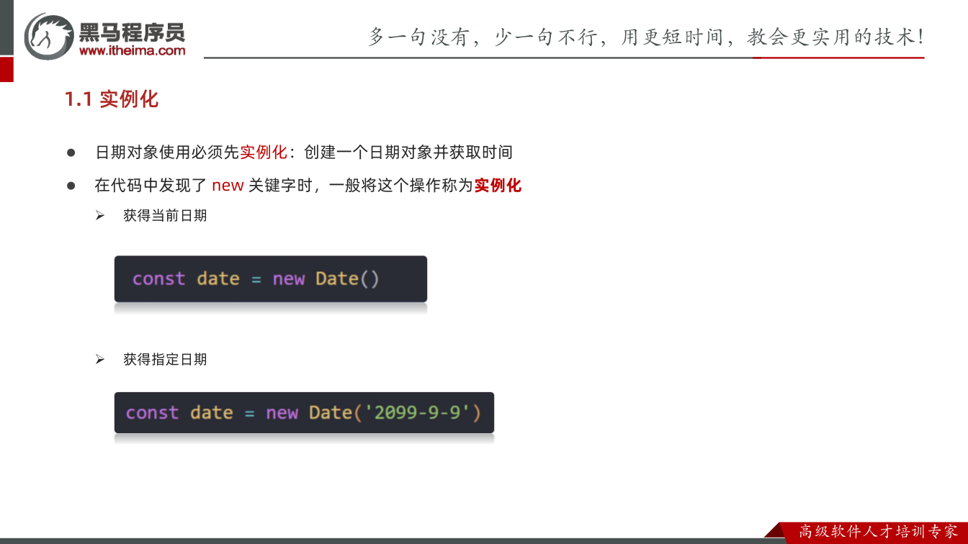Click the code block containing '2099-9-9'

[304, 412]
